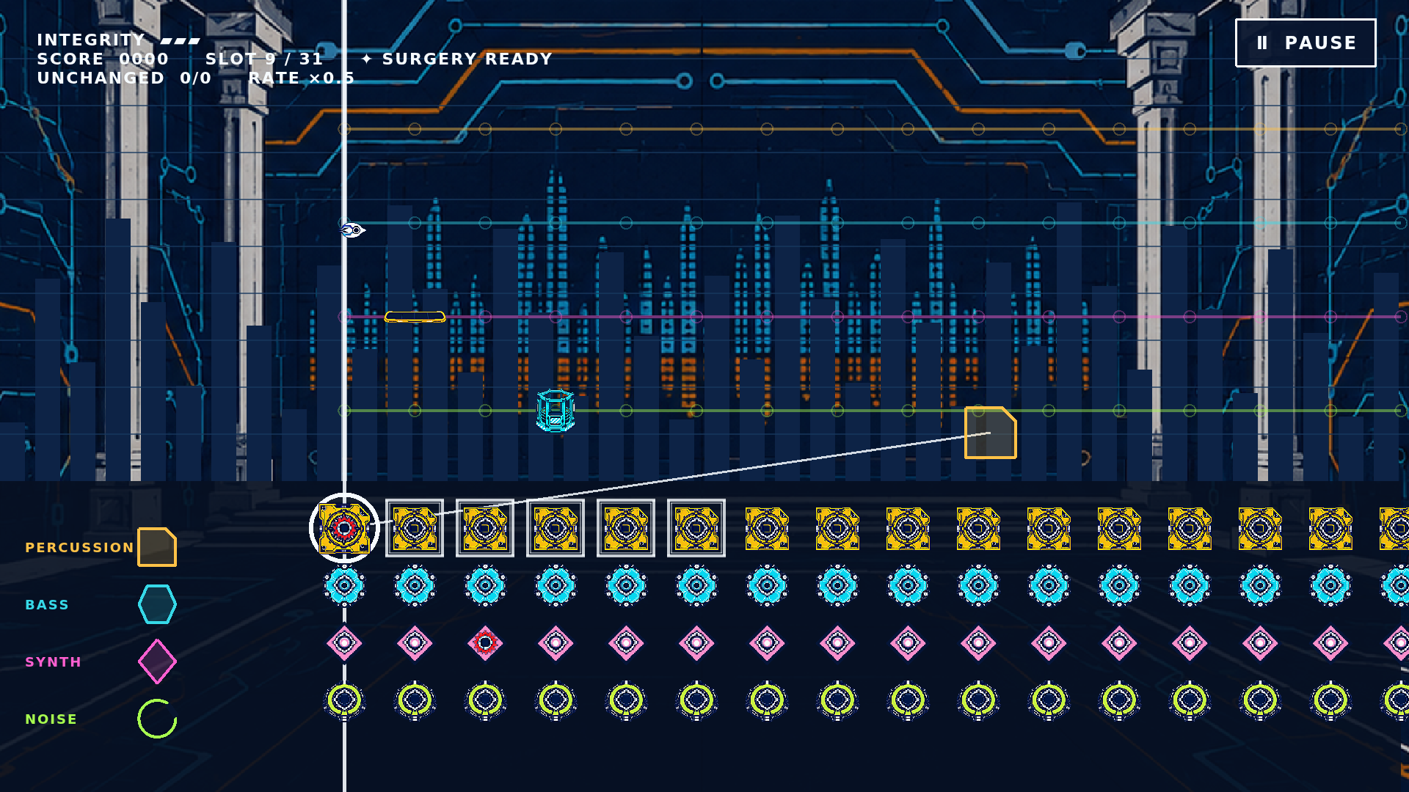Click the cyan cube on green lane

click(x=556, y=411)
